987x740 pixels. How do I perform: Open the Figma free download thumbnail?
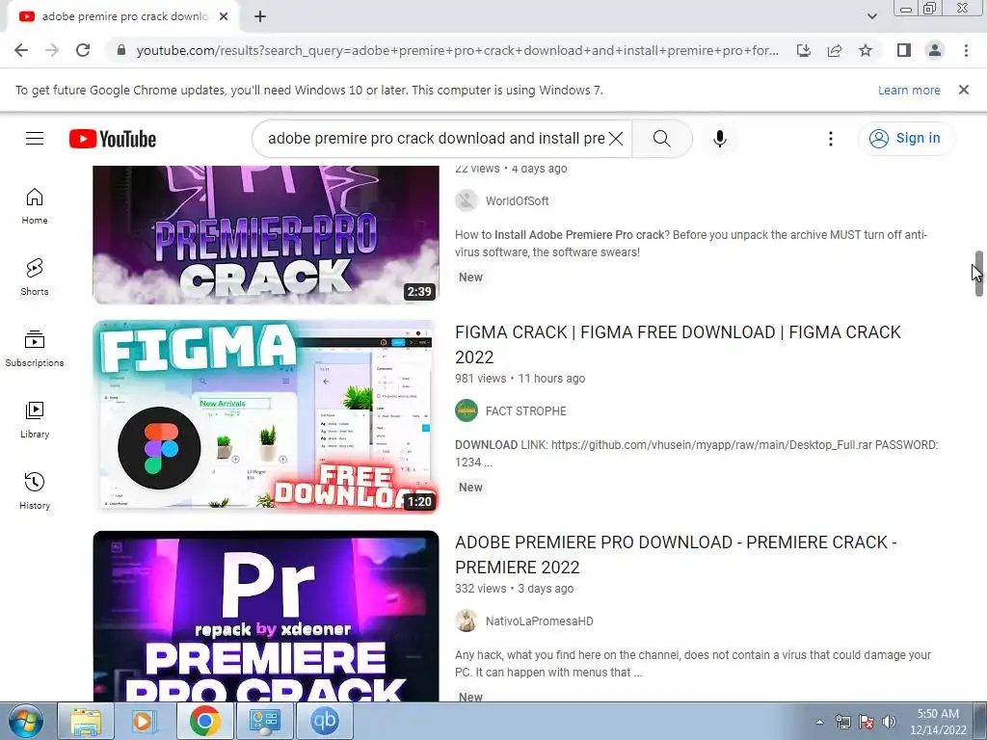point(266,416)
